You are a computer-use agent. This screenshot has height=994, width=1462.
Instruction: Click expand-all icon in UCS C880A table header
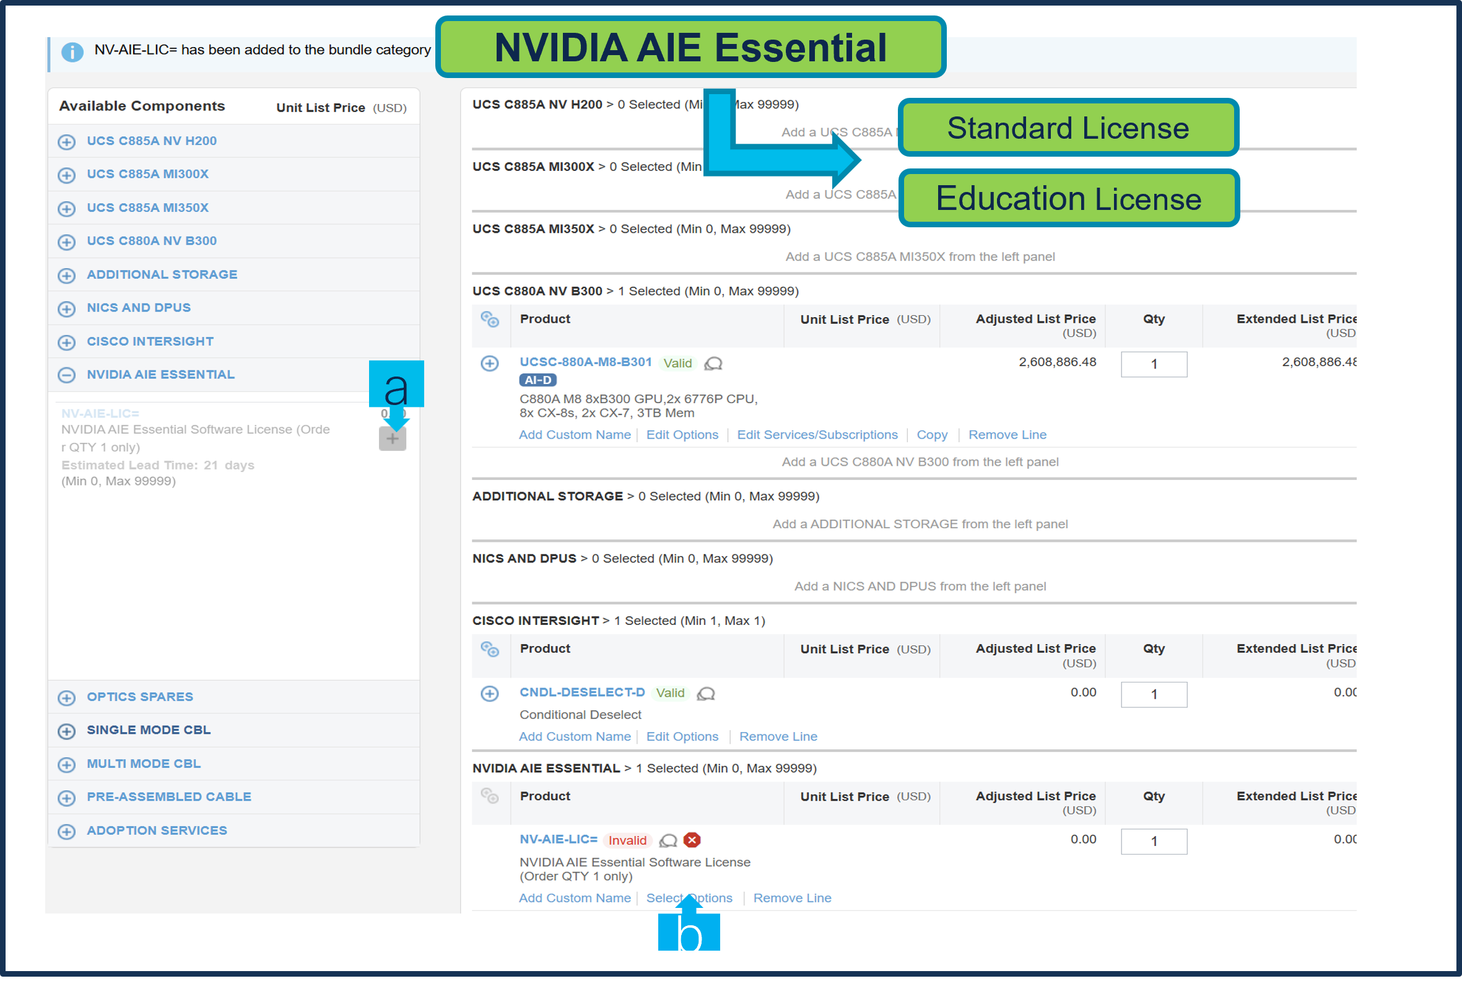pos(489,320)
